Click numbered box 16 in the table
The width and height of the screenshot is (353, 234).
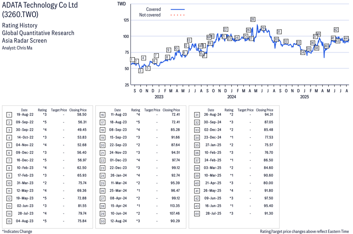point(102,115)
